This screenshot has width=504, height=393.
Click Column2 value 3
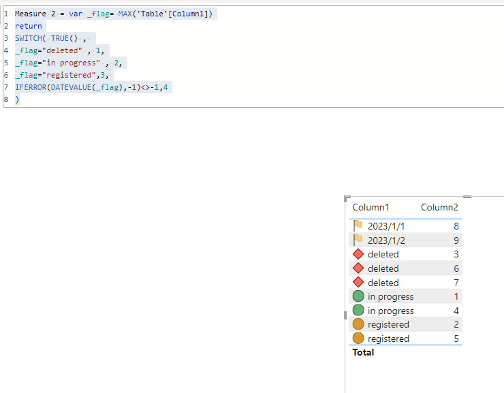click(x=456, y=254)
